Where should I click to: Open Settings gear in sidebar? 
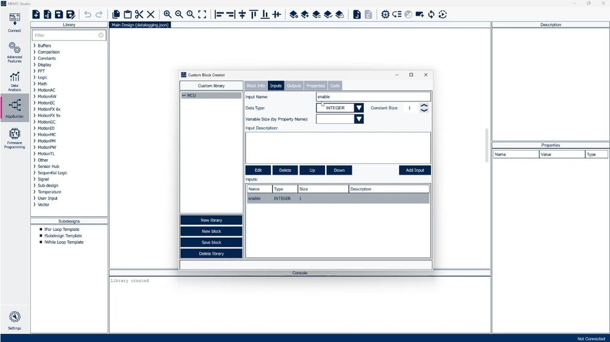pos(15,320)
